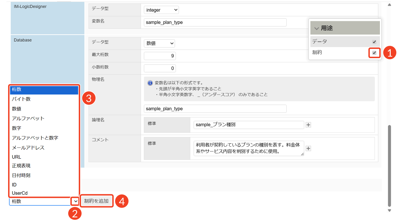Click the 最大桁数 input field
Viewport: 398px width, 221px height.
[160, 56]
